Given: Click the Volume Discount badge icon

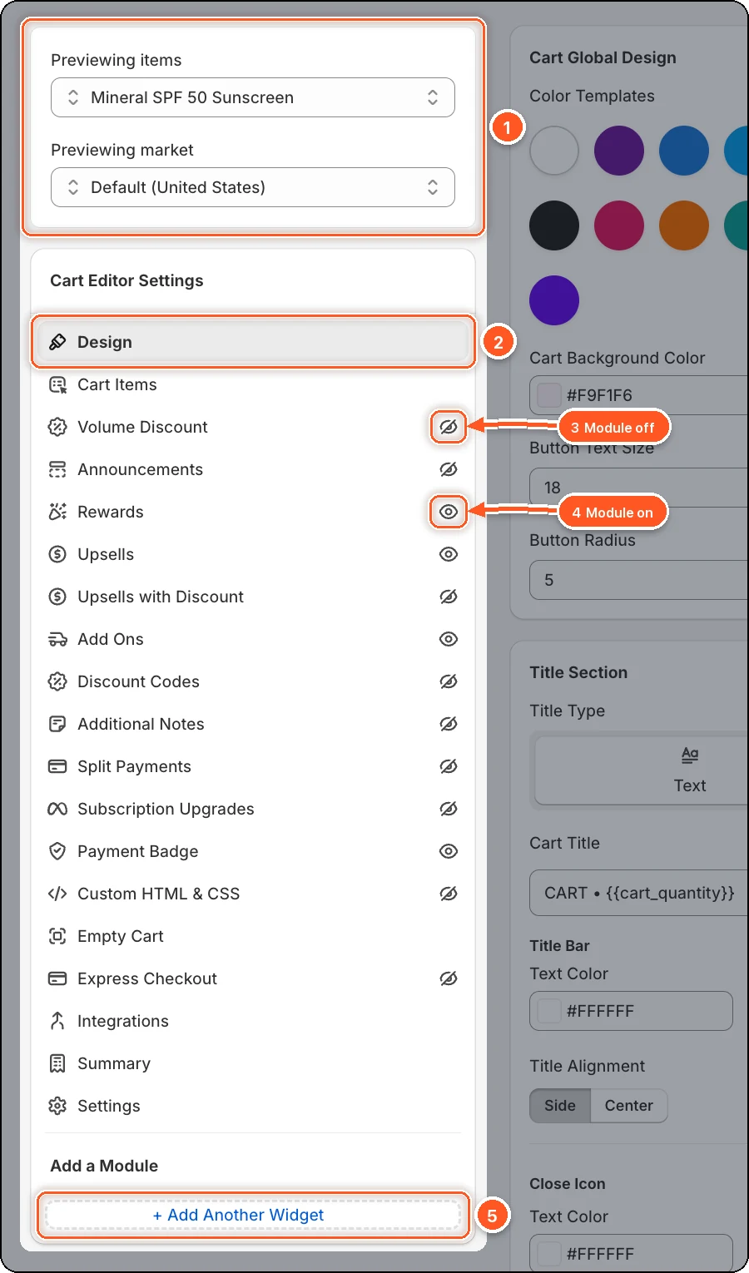Looking at the screenshot, I should (57, 427).
